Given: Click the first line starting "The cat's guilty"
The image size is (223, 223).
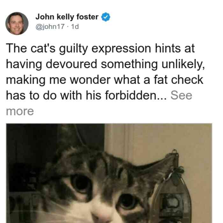Looking at the screenshot, I should 100,48.
